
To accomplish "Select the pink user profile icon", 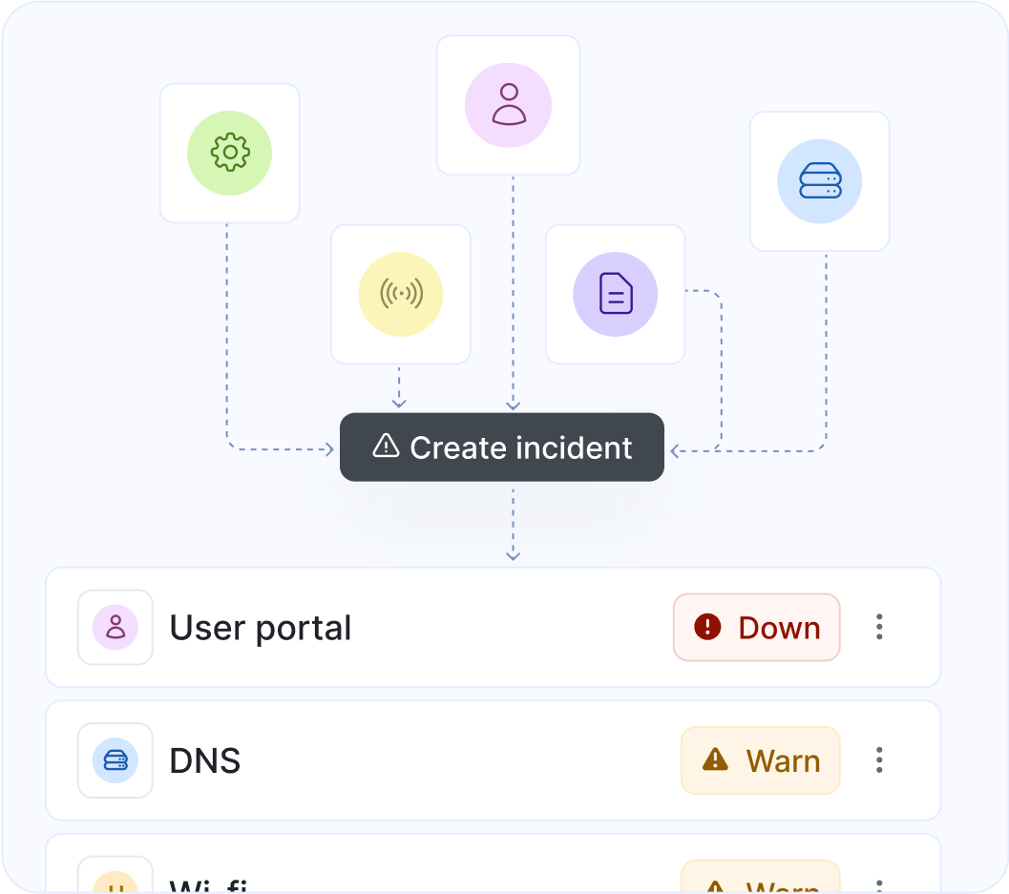I will (508, 105).
